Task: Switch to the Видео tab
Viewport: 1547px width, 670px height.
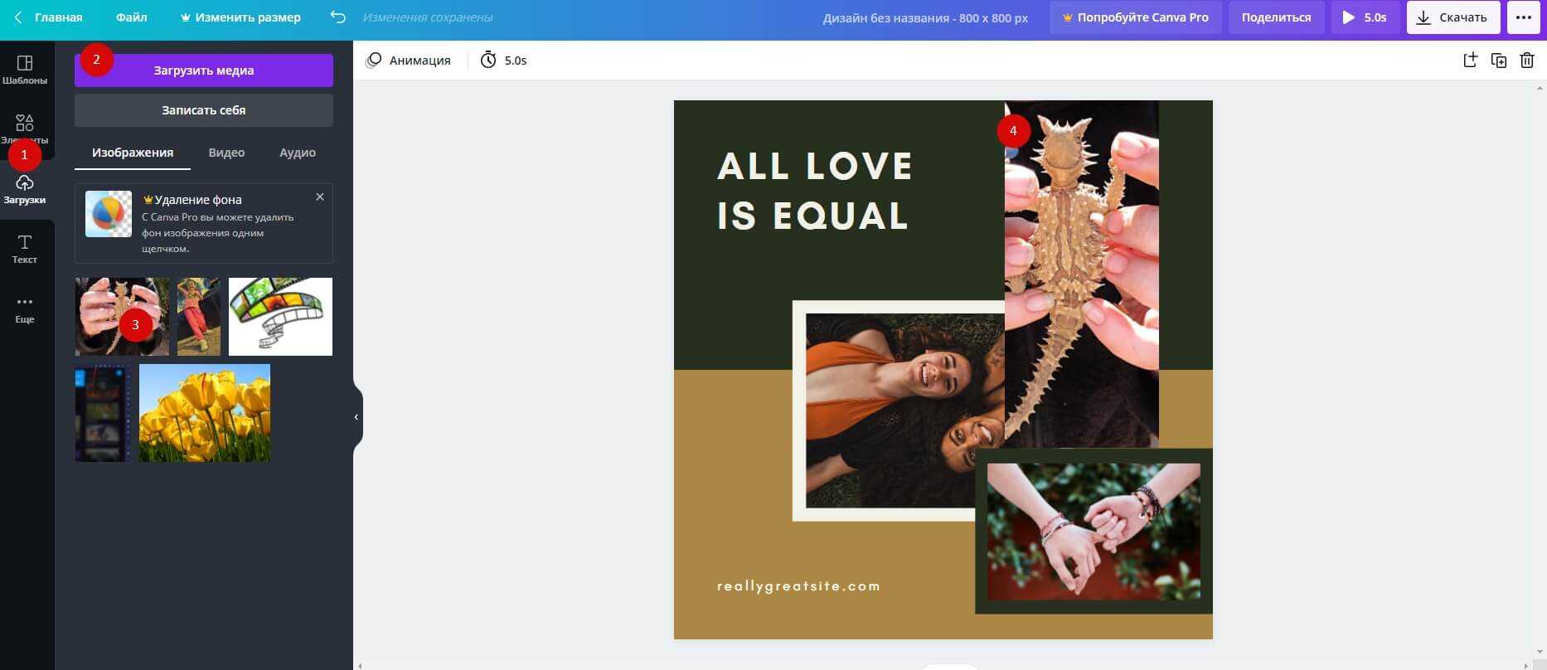Action: [226, 153]
